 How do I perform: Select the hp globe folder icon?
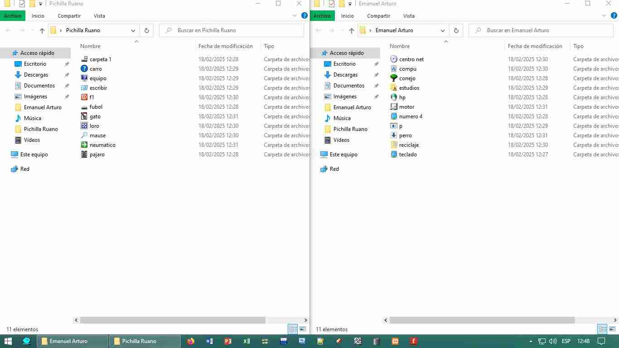pyautogui.click(x=394, y=97)
